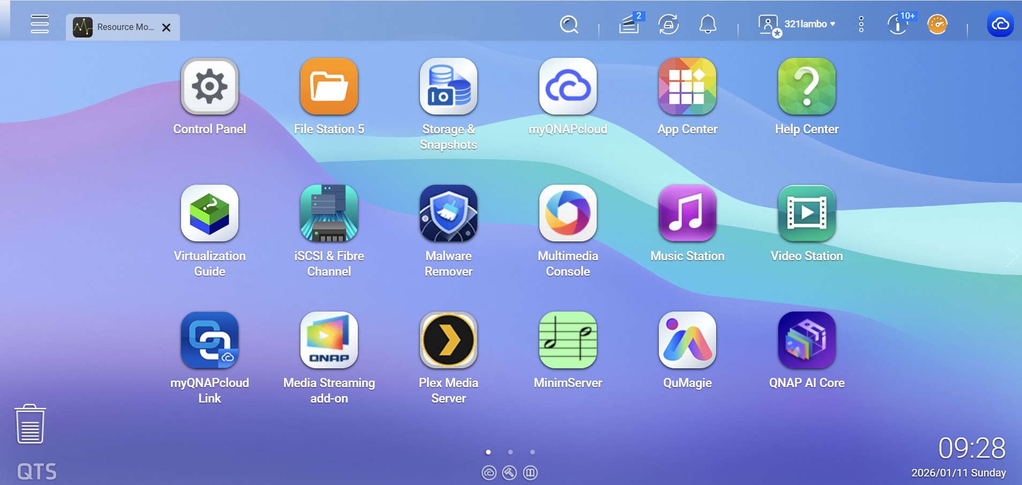Select first desktop page dot
The height and width of the screenshot is (485, 1022).
point(488,452)
